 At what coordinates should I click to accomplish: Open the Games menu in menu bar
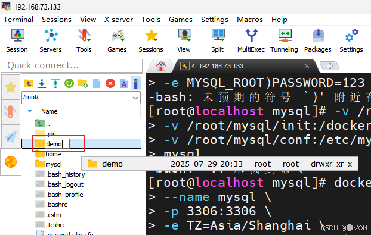[x=181, y=20]
